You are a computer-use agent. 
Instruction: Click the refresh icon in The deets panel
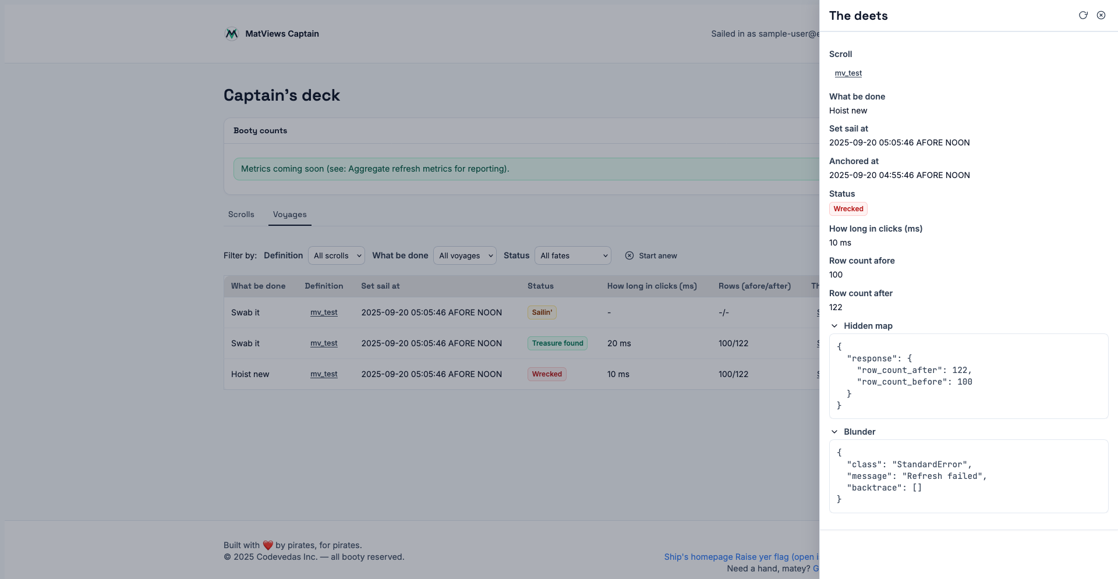point(1083,16)
